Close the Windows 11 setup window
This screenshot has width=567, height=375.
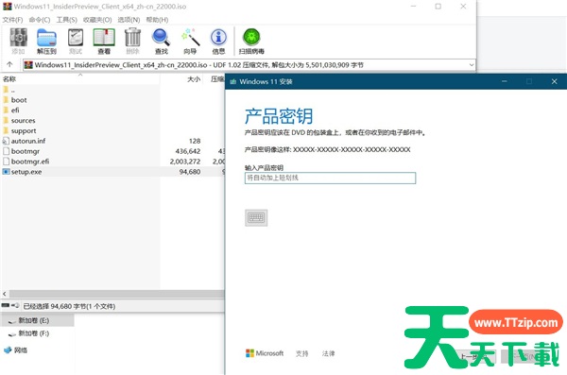[554, 82]
